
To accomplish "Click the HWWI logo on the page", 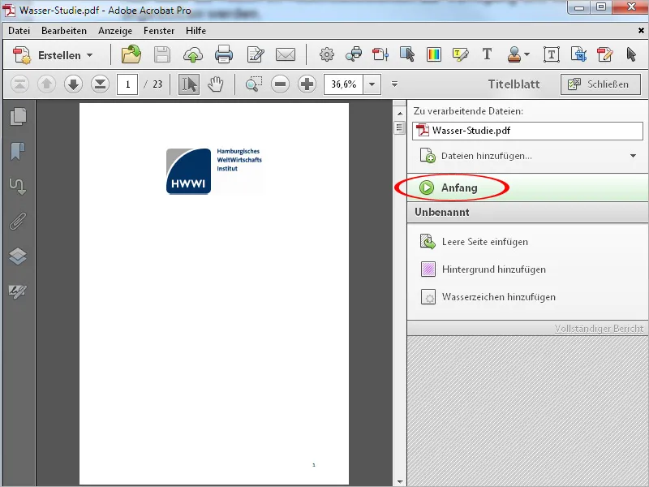I will point(189,171).
